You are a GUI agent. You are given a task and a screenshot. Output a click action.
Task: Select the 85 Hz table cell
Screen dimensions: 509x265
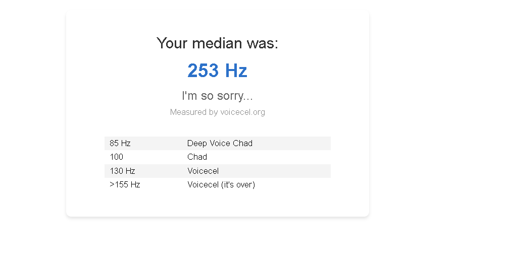pyautogui.click(x=120, y=143)
